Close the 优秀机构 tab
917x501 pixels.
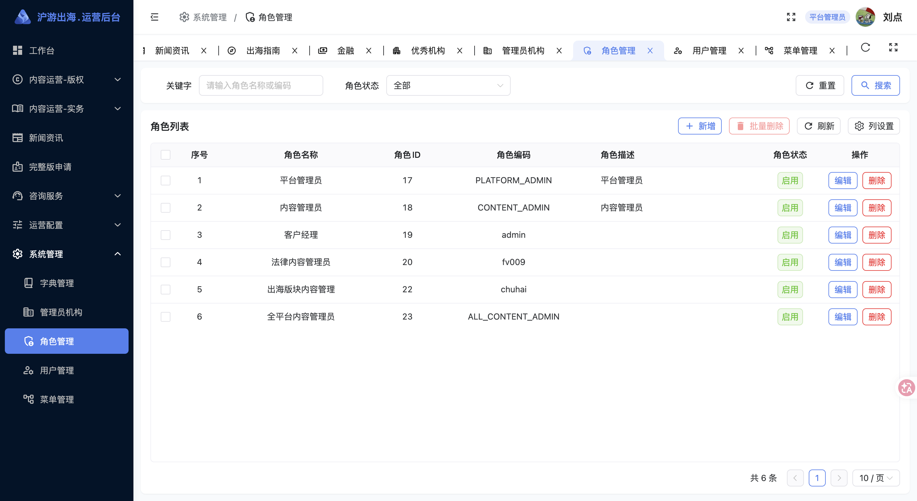click(460, 51)
